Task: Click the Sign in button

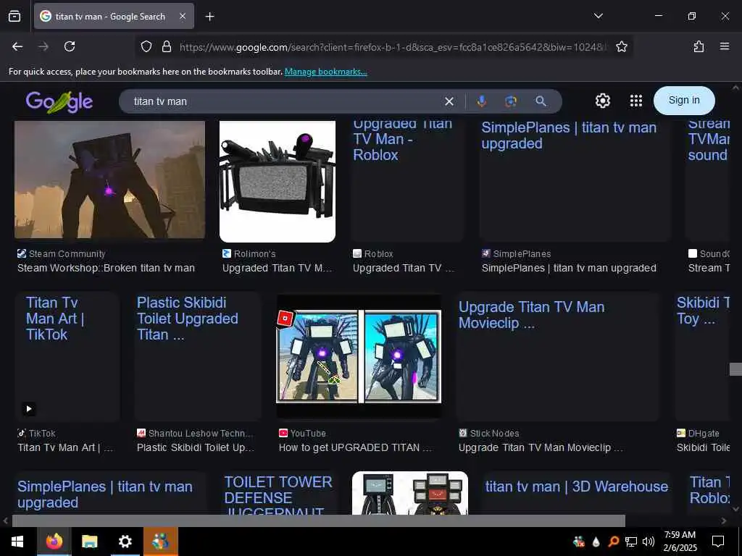Action: [684, 100]
